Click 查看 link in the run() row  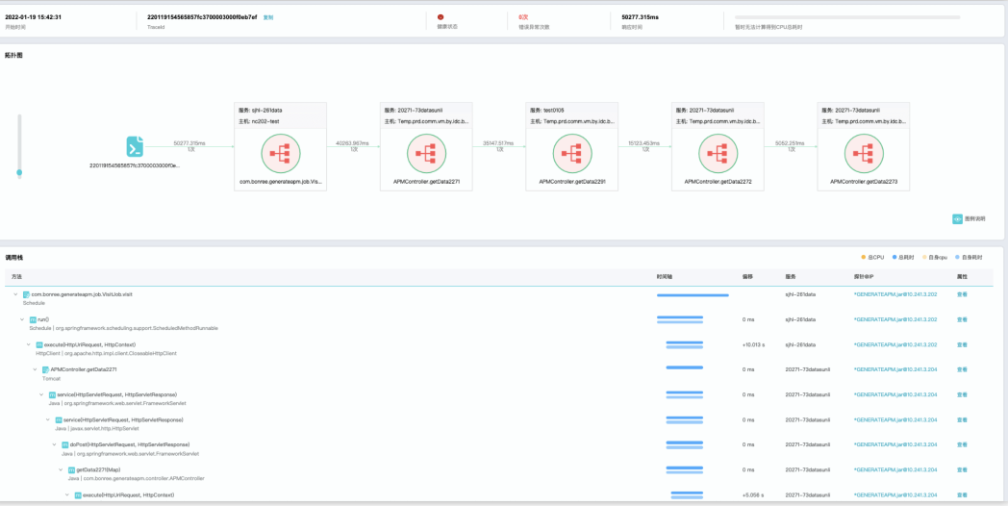[962, 319]
